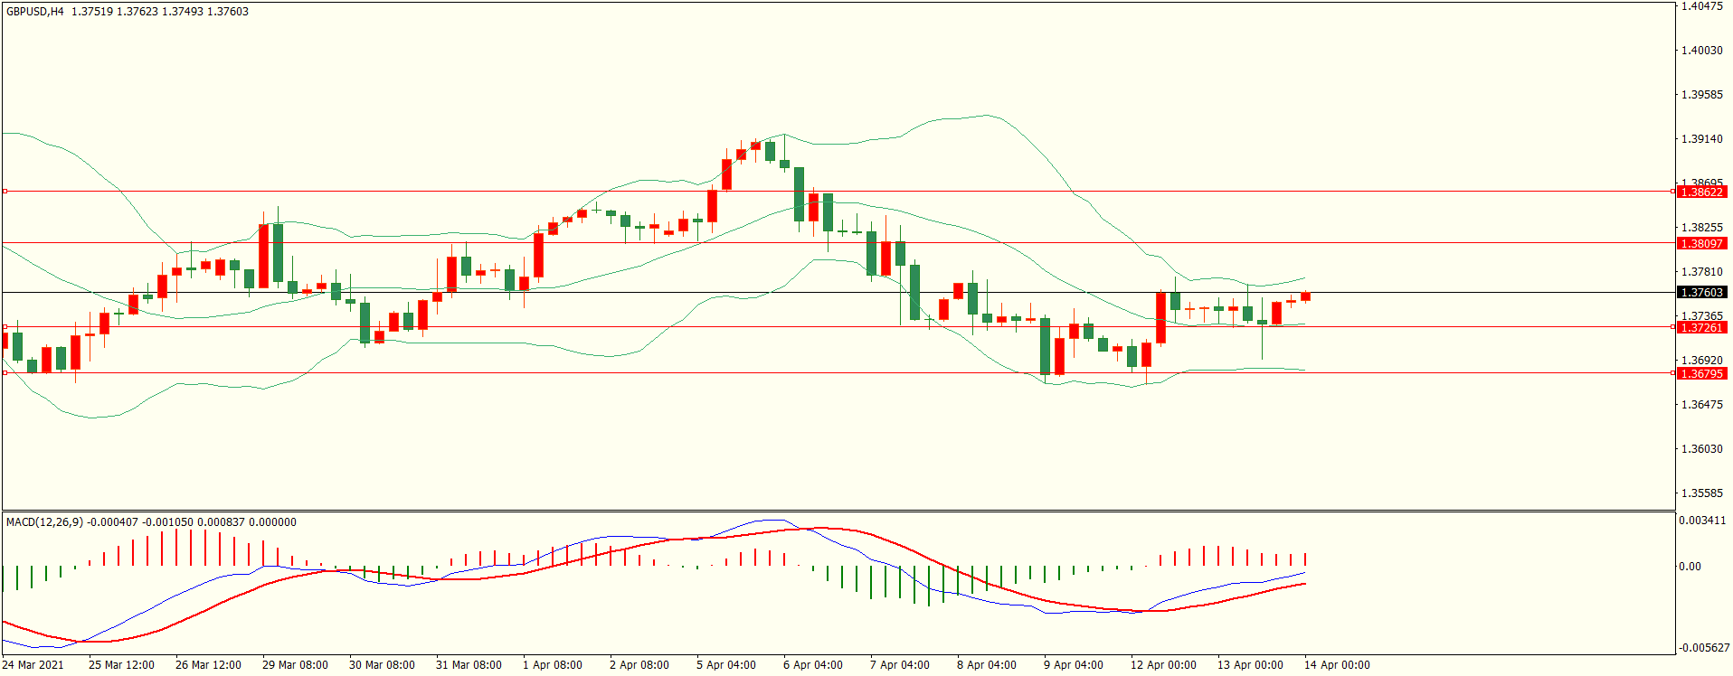
Task: Select the red 1.38097 price level tag
Action: click(1701, 244)
